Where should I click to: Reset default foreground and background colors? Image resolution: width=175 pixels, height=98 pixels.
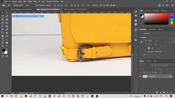tap(3, 53)
